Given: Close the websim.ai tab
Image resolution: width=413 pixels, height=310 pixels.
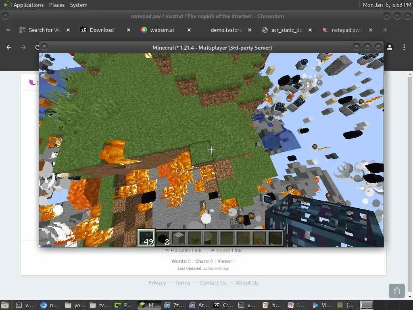Looking at the screenshot, I should click(x=189, y=30).
